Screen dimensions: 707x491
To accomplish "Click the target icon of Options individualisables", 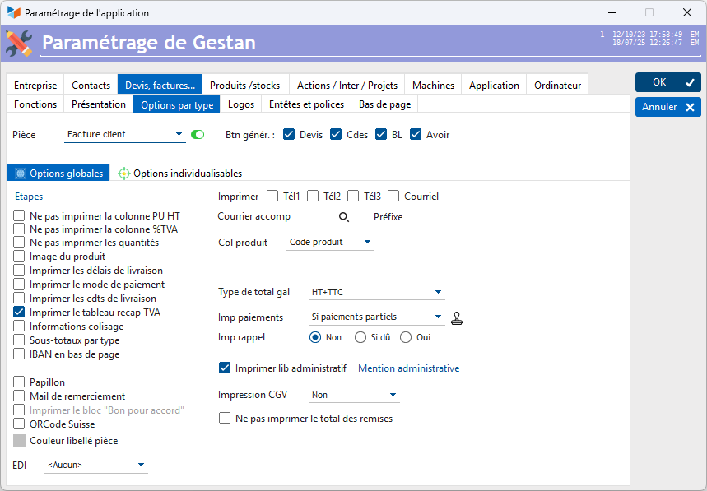I will pos(124,174).
